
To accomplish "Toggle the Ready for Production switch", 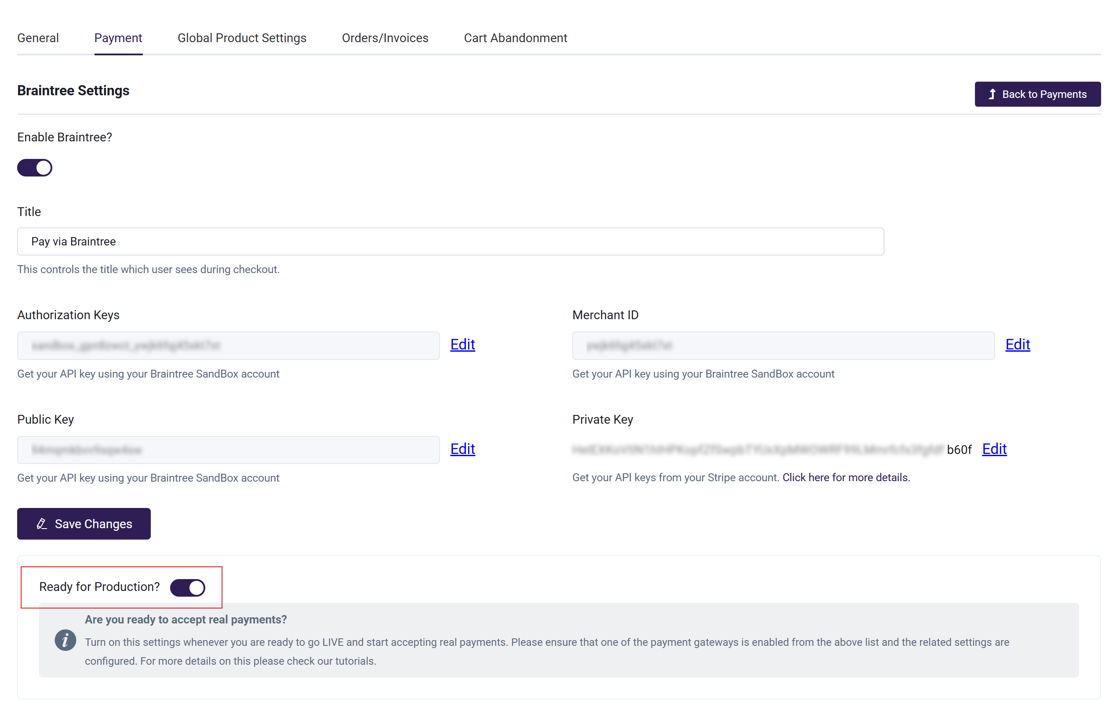I will pyautogui.click(x=187, y=587).
